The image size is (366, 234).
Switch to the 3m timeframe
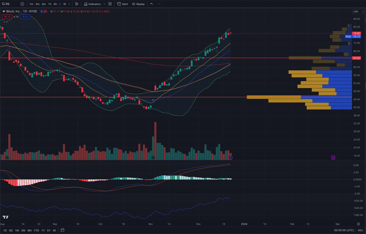38,4
